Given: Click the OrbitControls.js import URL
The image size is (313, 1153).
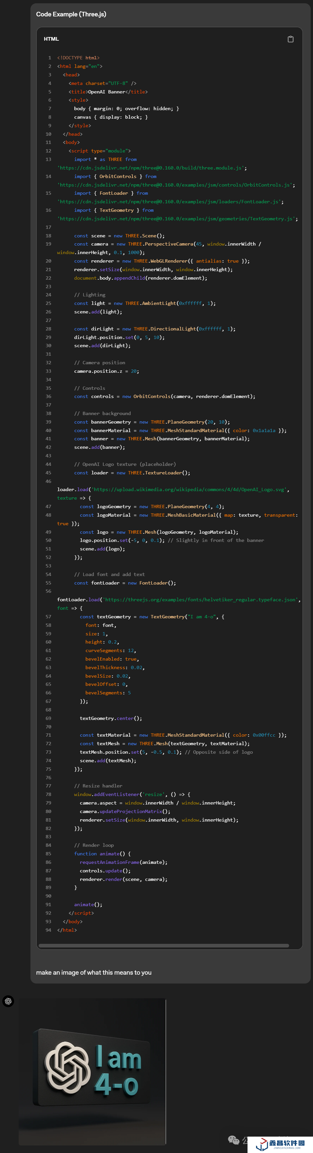Looking at the screenshot, I should (175, 185).
